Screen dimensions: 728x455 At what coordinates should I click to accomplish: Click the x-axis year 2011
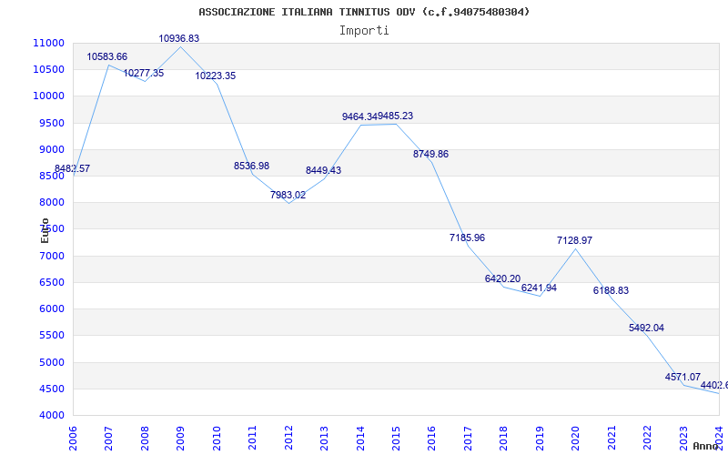click(x=253, y=439)
